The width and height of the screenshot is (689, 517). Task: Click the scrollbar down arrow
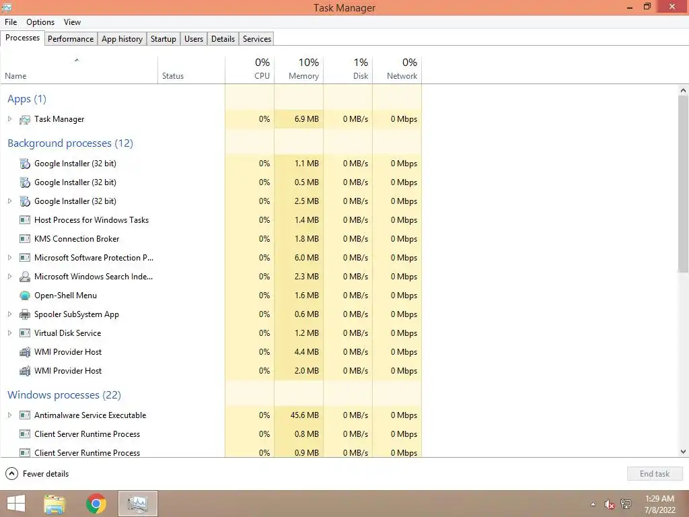pos(683,452)
